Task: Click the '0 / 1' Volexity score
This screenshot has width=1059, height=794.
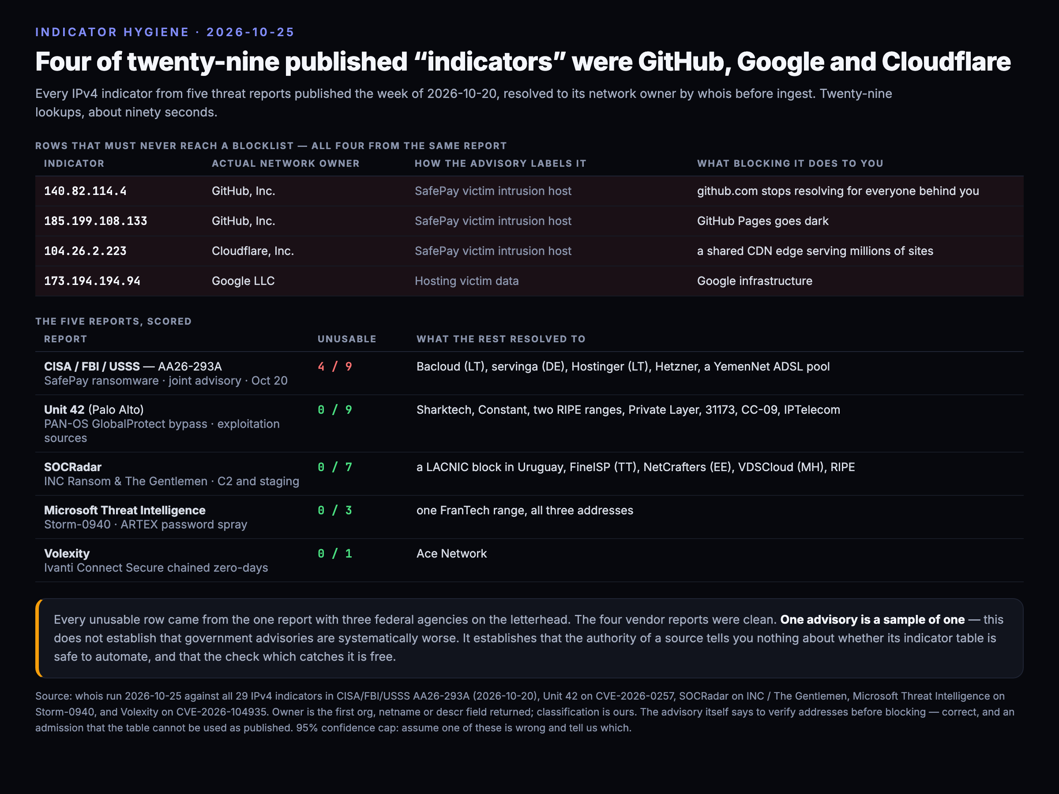Action: coord(335,554)
